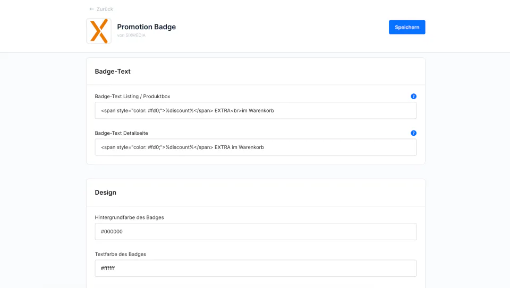
Task: Click the 'von SIXMEDIA' vendor text
Action: pos(131,36)
